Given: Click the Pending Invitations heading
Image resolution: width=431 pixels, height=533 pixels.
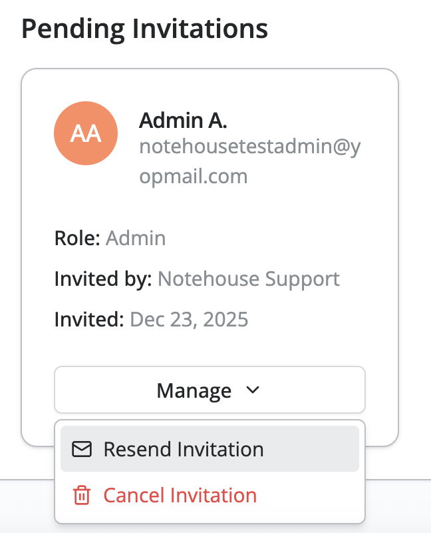Looking at the screenshot, I should (x=144, y=28).
